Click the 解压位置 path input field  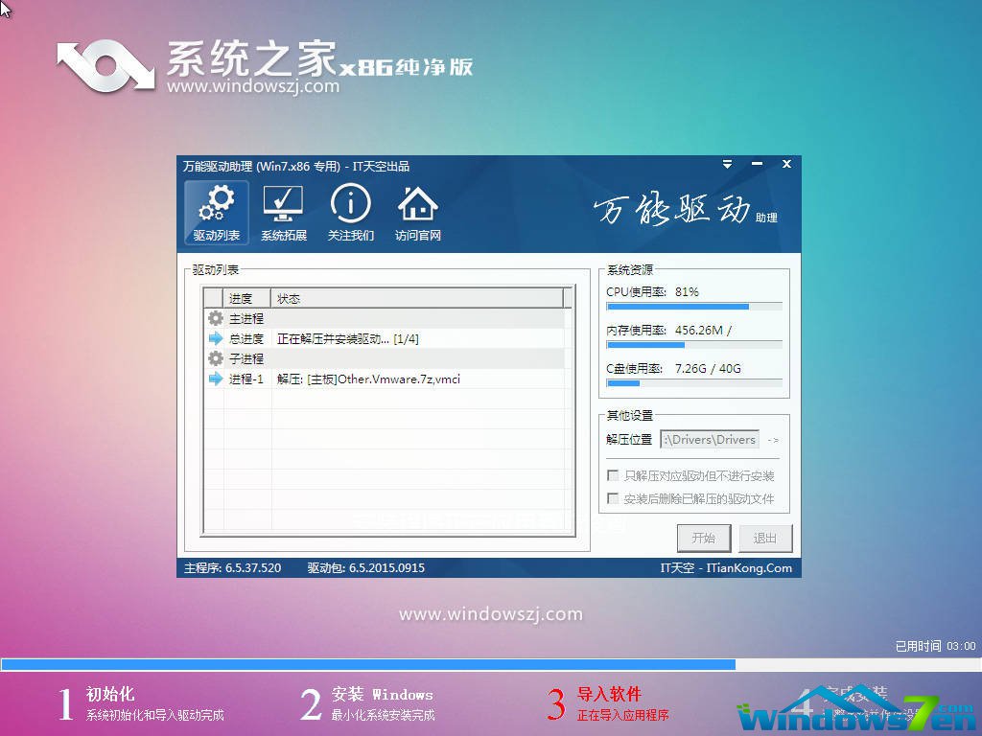[710, 439]
